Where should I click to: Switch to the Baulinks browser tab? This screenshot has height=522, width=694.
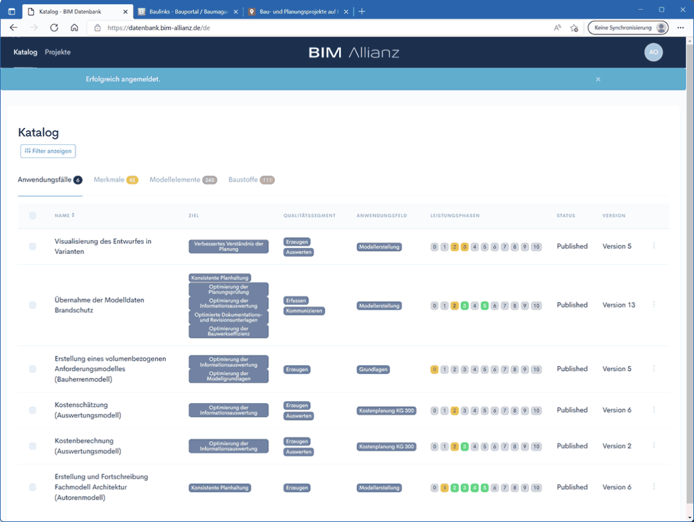click(187, 12)
